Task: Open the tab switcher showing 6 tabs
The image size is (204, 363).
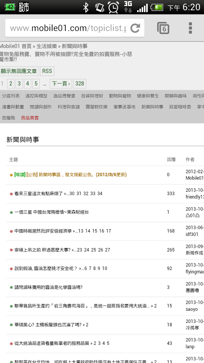Action: pos(163,28)
